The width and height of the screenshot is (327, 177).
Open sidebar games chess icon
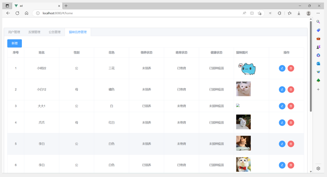318,47
